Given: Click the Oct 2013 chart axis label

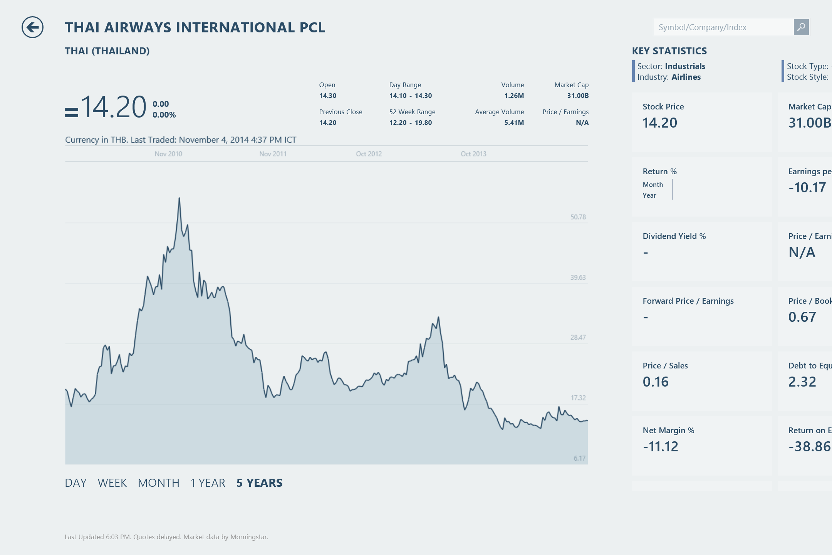Looking at the screenshot, I should 473,154.
